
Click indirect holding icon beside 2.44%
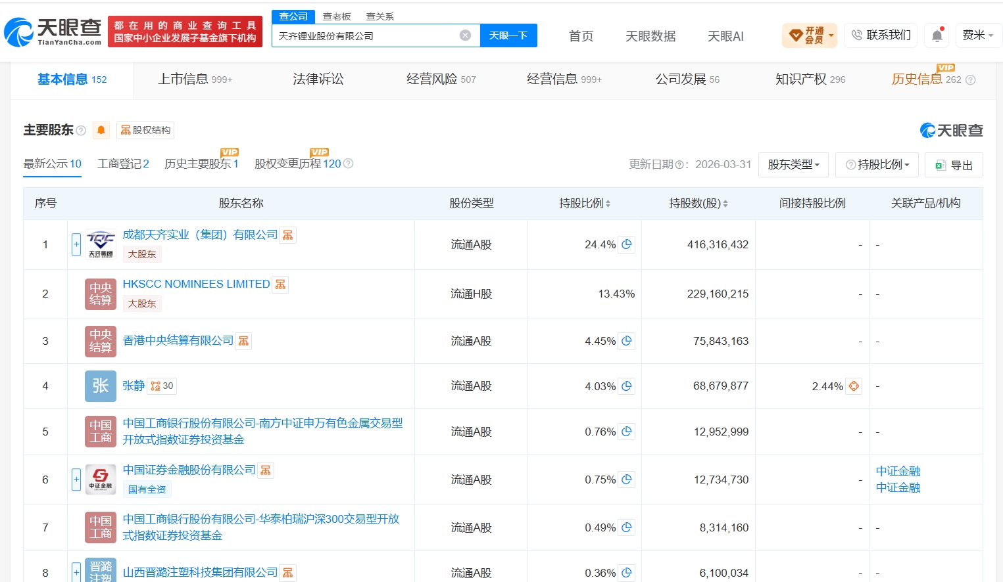pos(854,386)
